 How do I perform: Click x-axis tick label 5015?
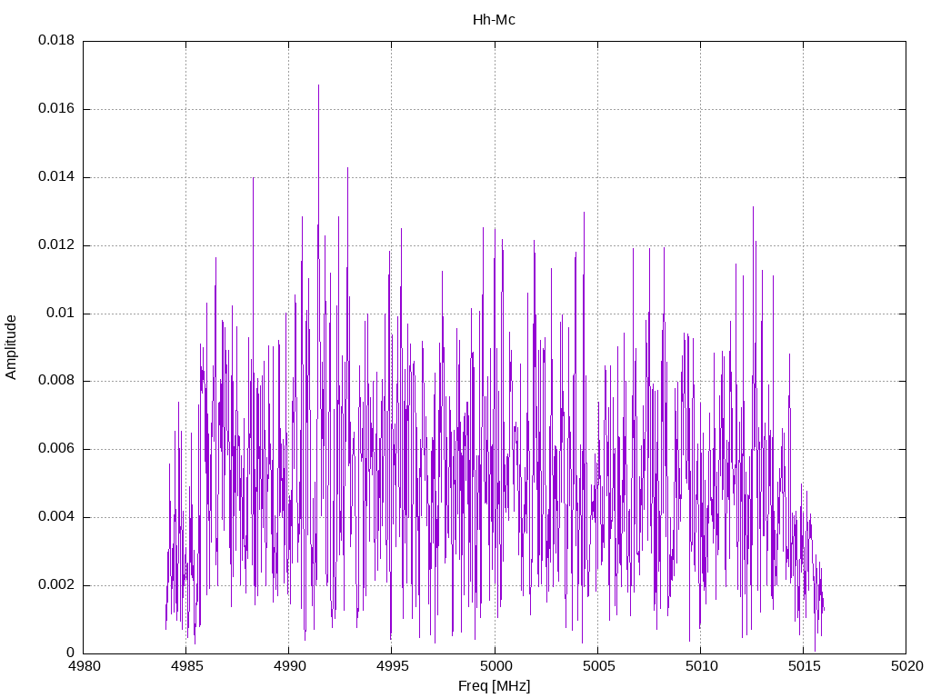click(804, 666)
